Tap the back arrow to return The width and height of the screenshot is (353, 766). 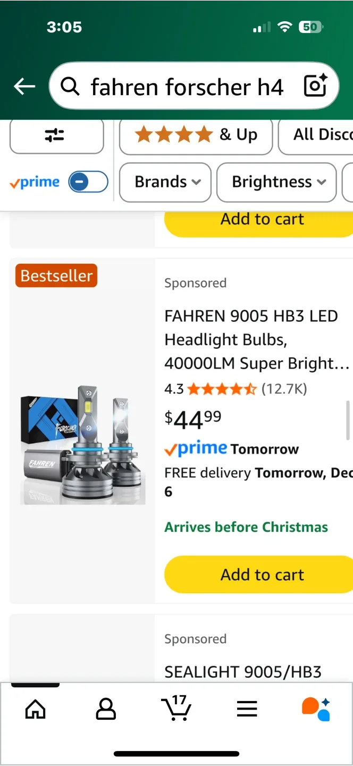coord(24,86)
